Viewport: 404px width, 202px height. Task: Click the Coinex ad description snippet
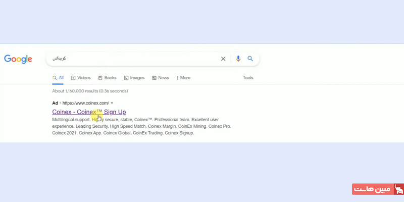(x=141, y=126)
